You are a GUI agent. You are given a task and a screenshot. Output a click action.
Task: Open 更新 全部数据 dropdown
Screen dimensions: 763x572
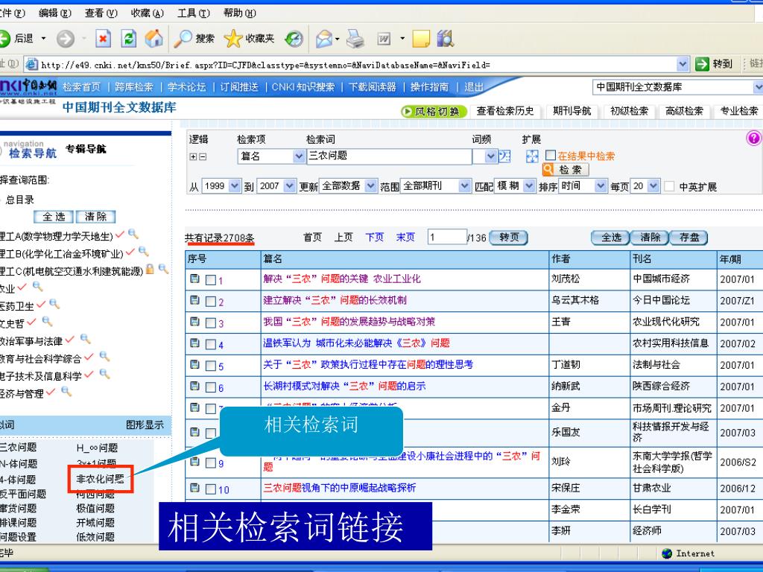click(x=371, y=185)
